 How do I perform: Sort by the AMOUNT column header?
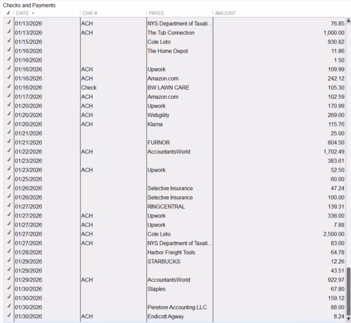click(x=225, y=13)
